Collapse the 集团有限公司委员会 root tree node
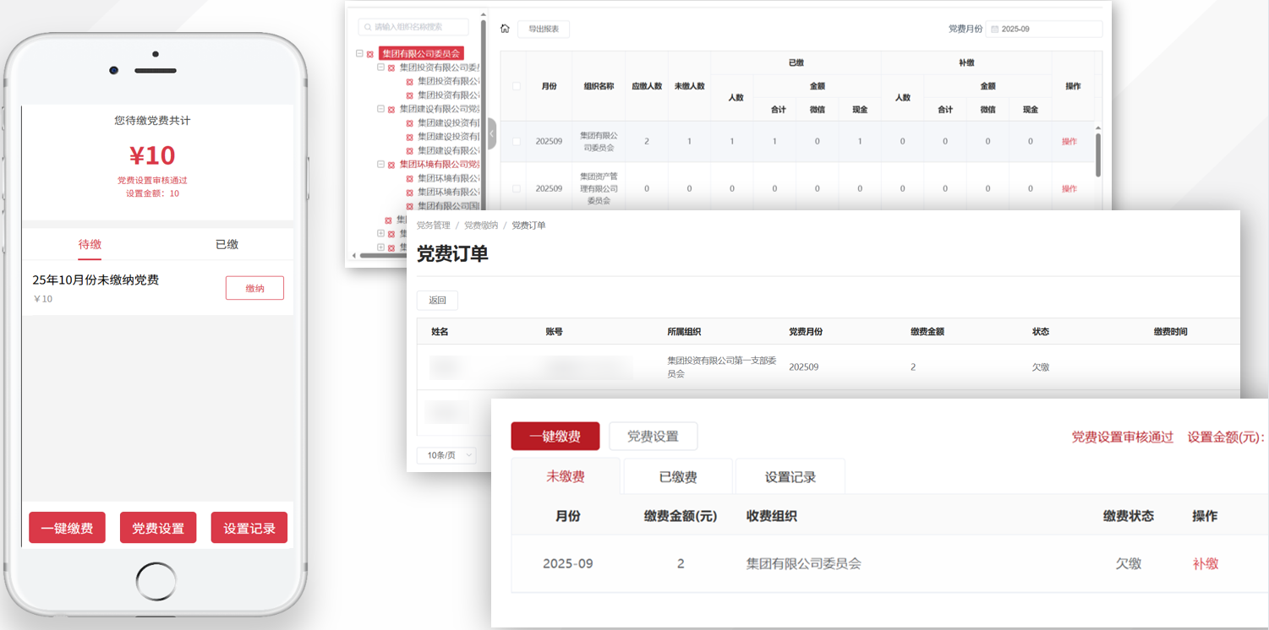Viewport: 1269px width, 630px height. tap(359, 53)
